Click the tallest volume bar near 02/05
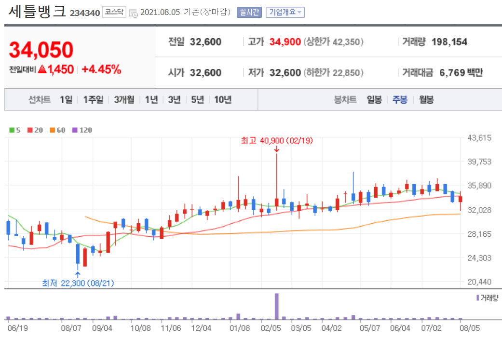Image resolution: width=502 pixels, height=338 pixels. pos(277,306)
